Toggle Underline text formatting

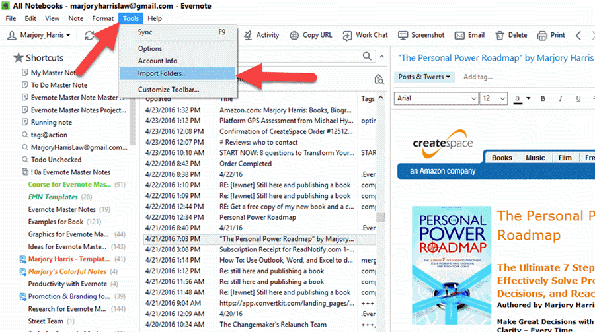[578, 98]
